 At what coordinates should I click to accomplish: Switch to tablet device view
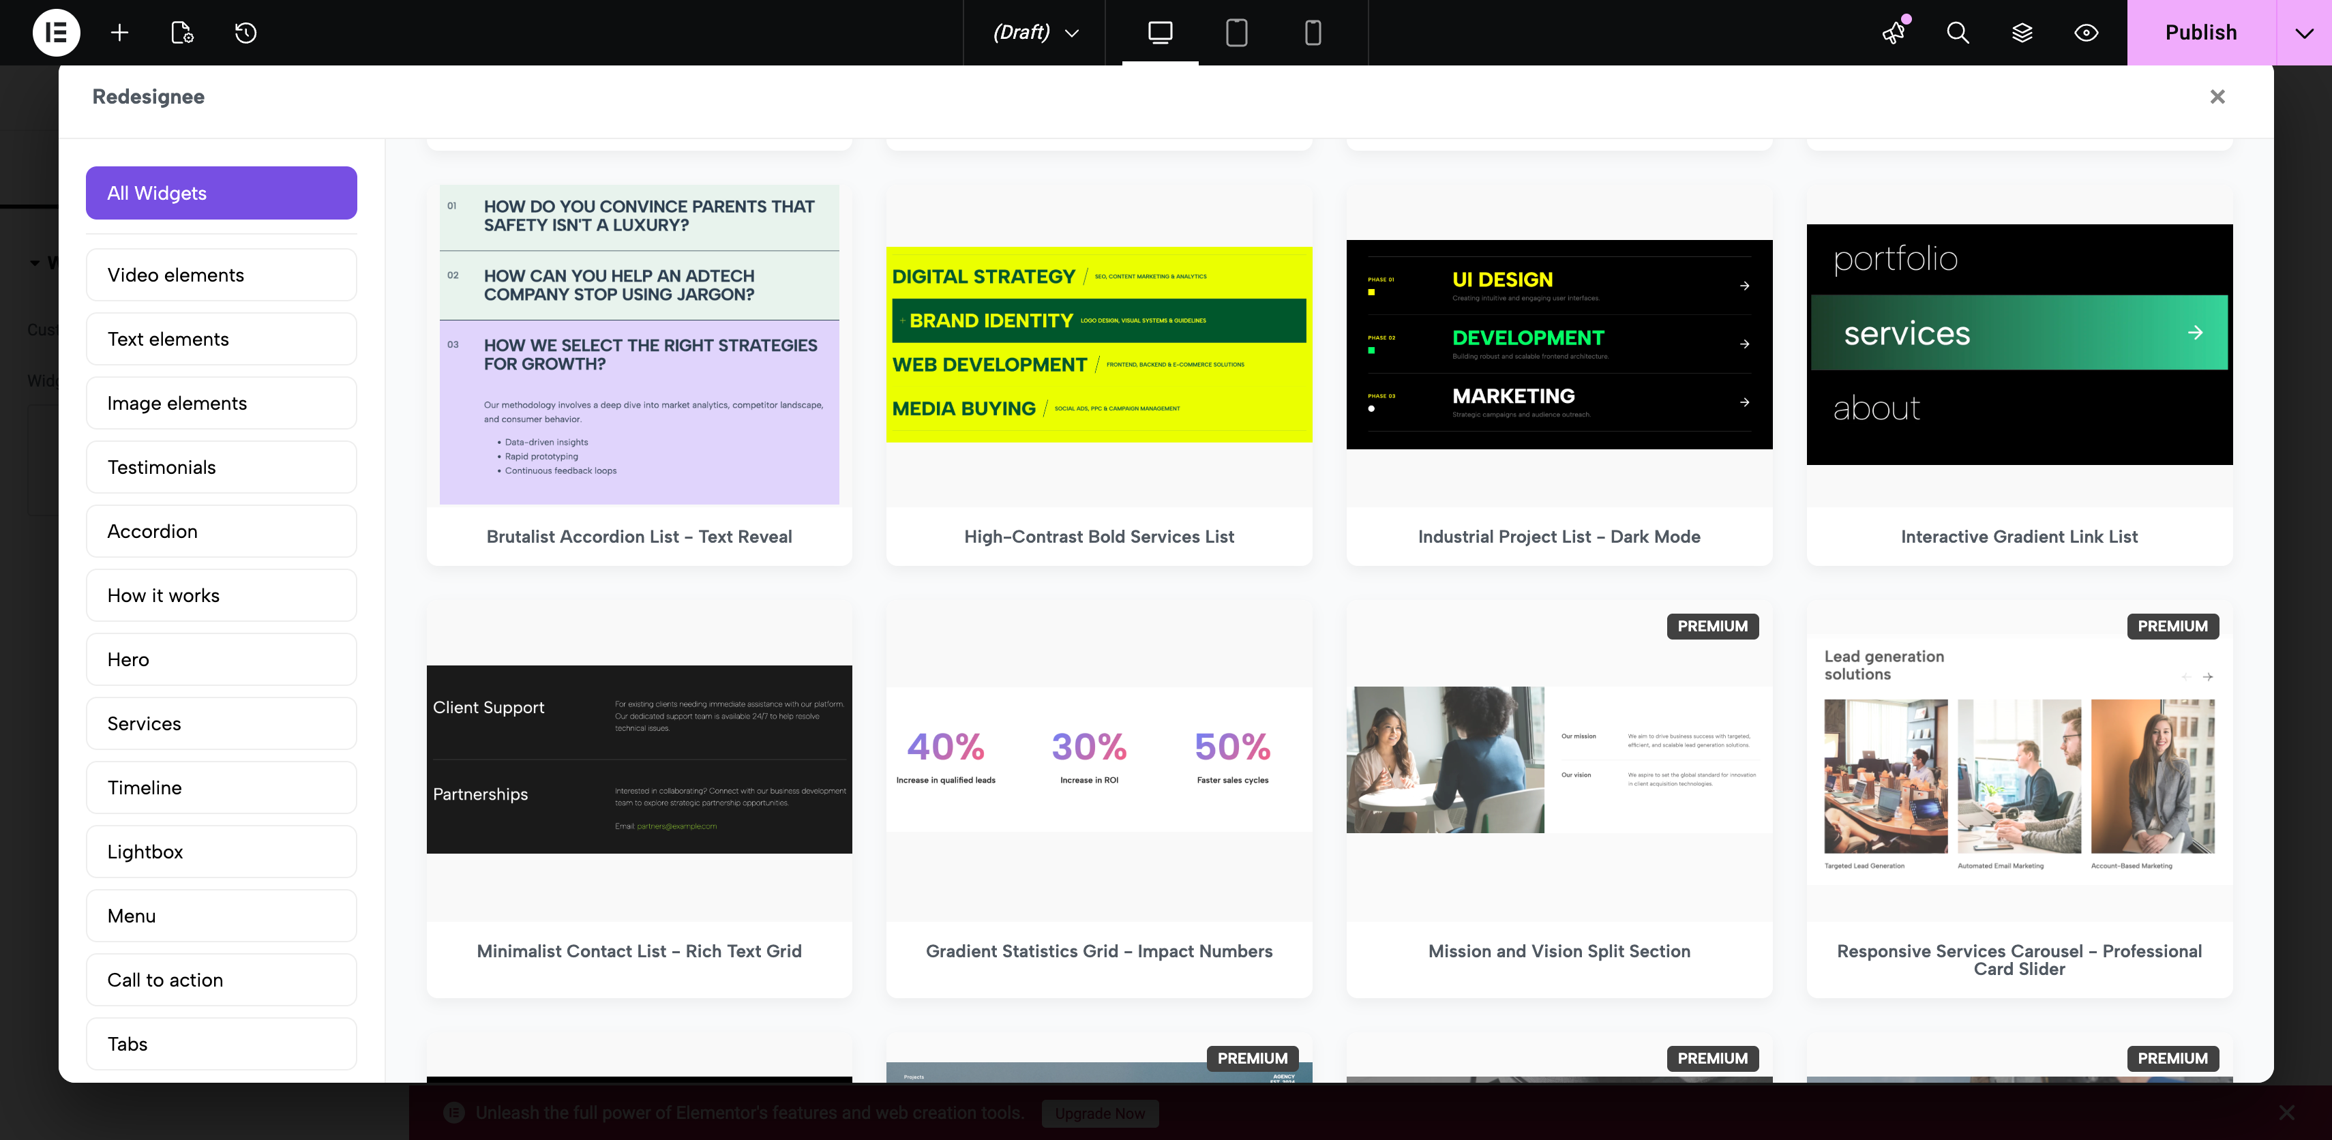click(1236, 33)
